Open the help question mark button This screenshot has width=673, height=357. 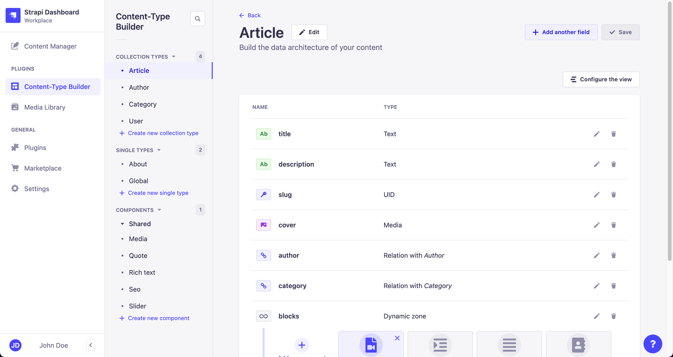coord(653,344)
